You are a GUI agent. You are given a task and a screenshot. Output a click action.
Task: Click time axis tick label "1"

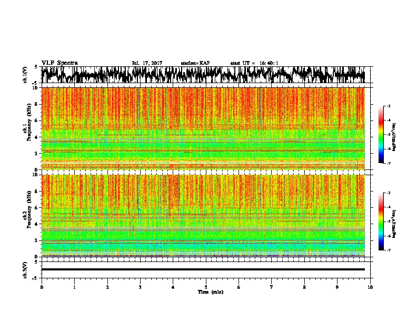click(x=74, y=287)
